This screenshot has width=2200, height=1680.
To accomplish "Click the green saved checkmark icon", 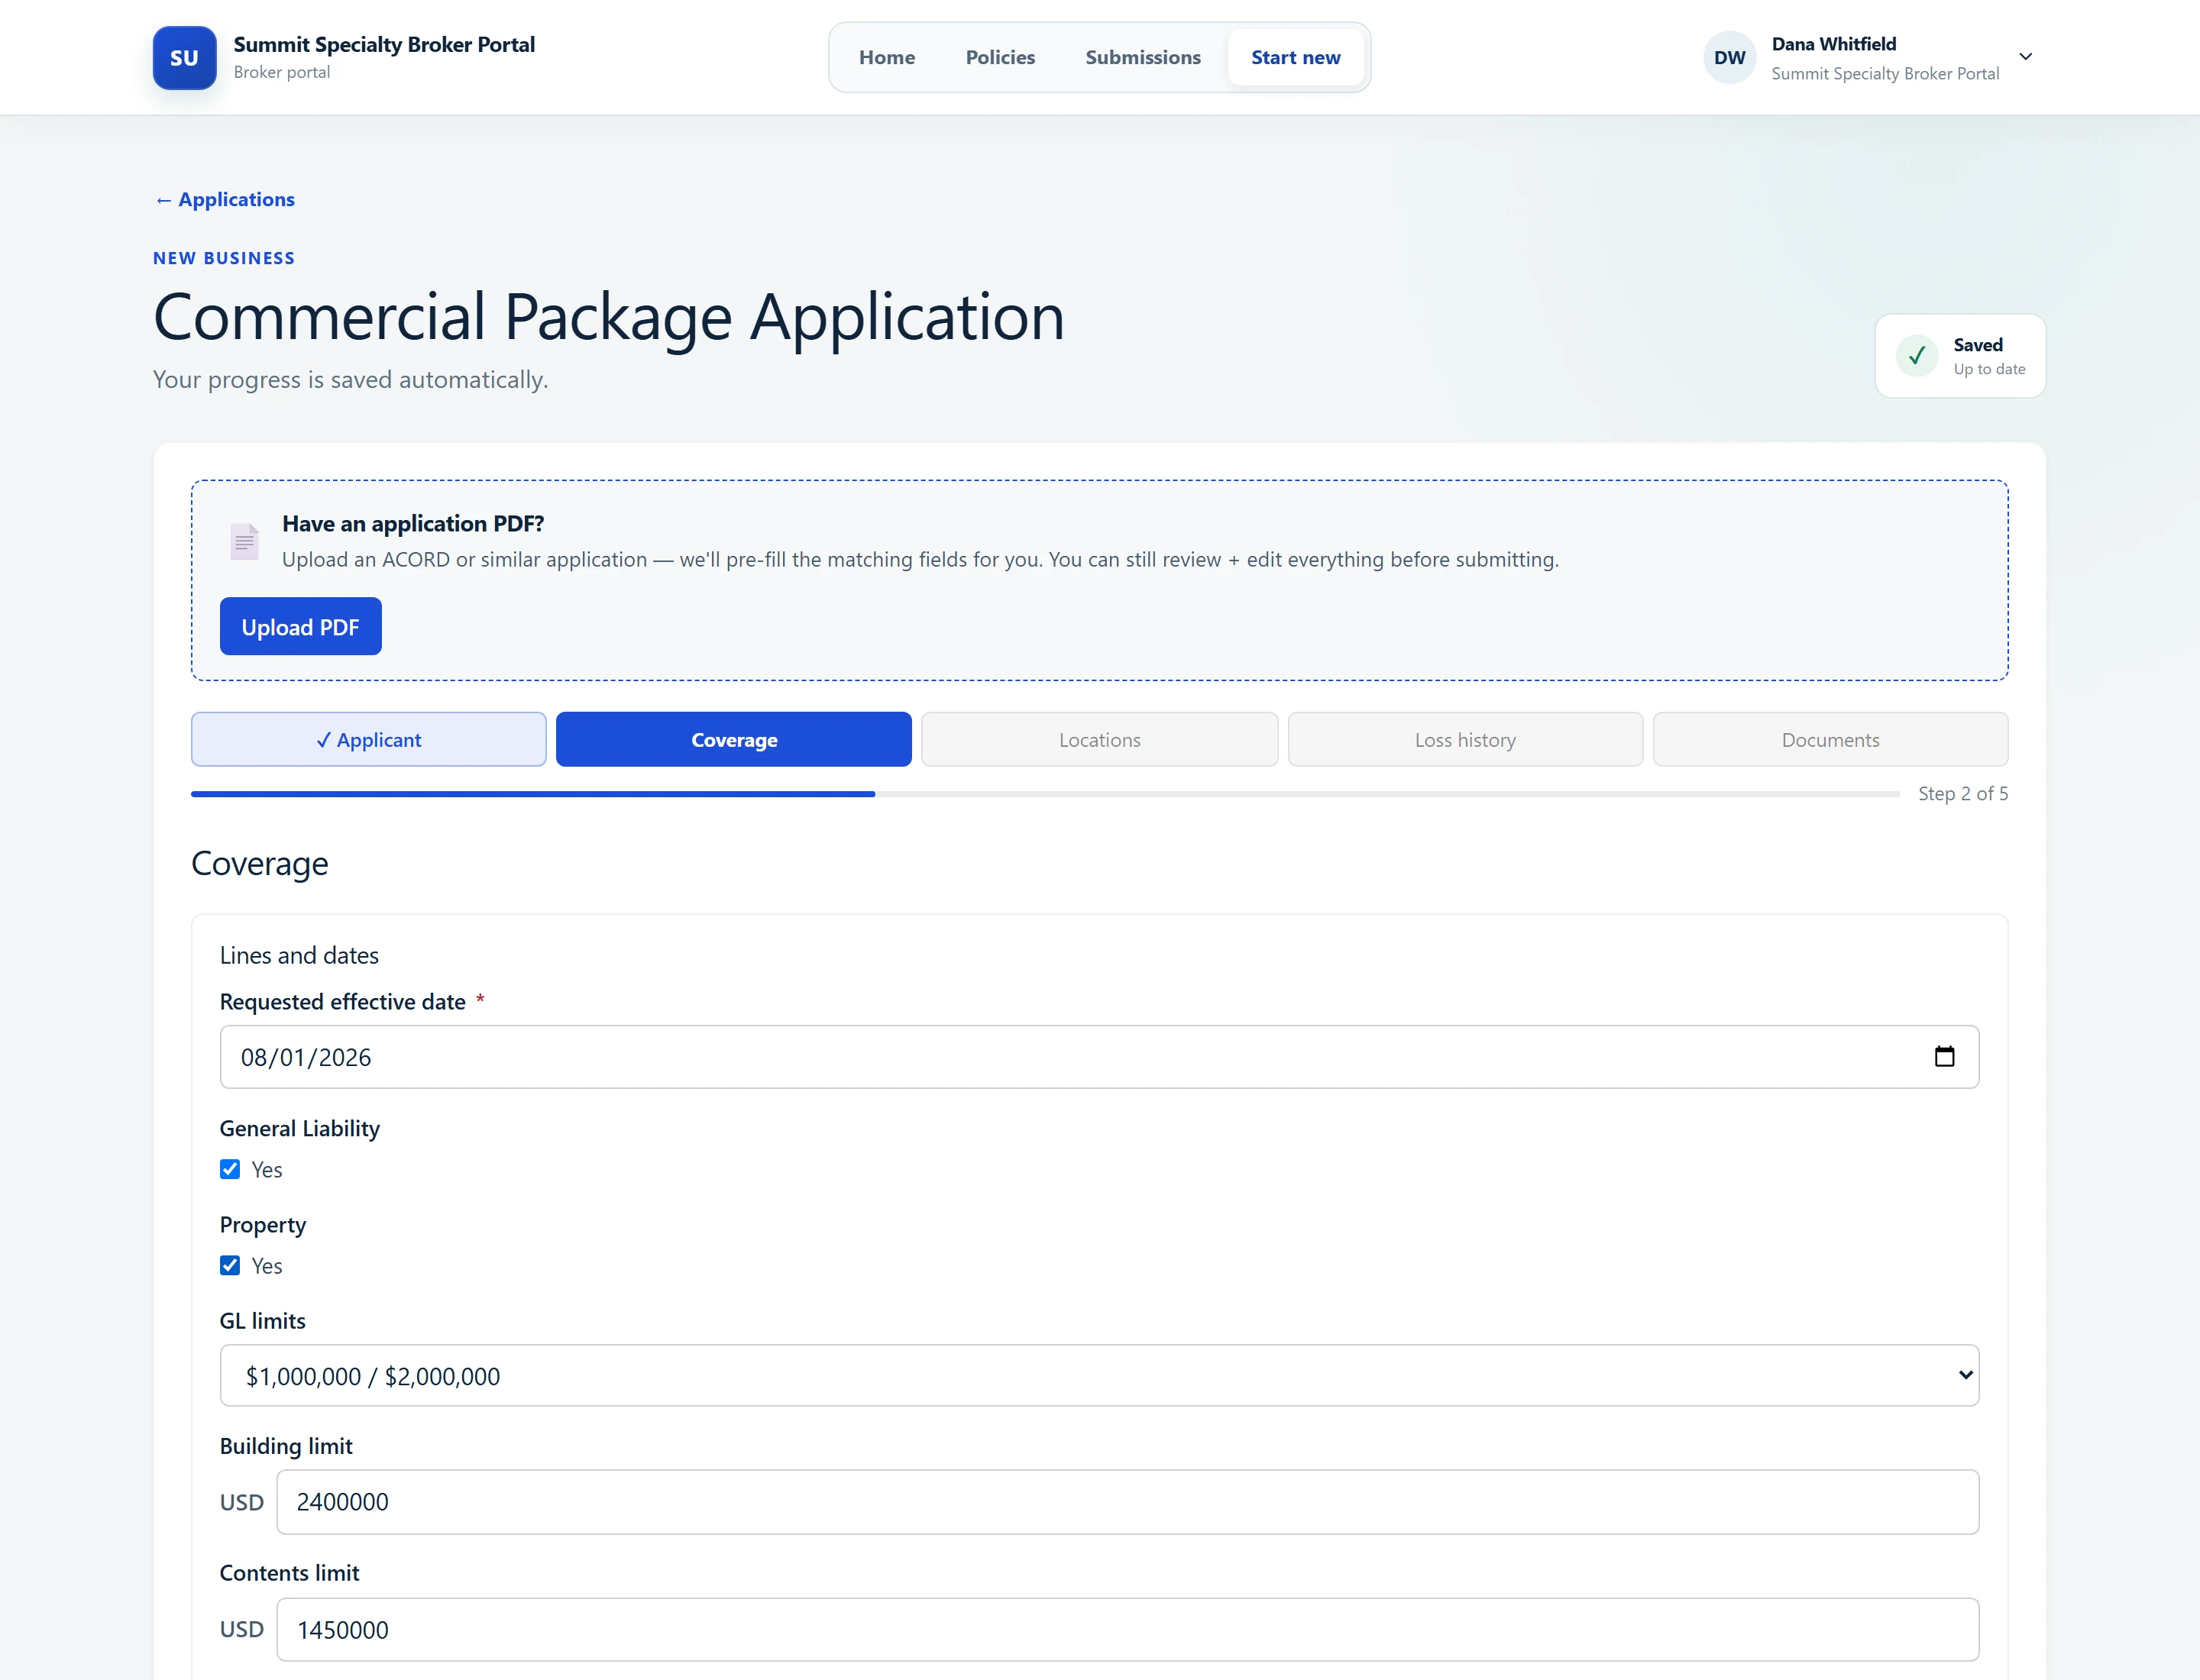I will [1917, 356].
